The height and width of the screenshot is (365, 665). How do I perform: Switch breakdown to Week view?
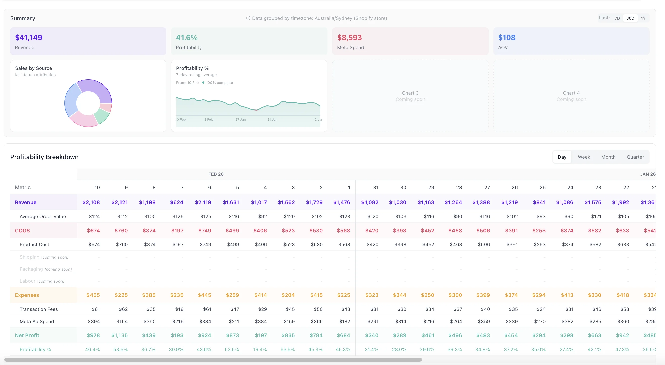(584, 157)
